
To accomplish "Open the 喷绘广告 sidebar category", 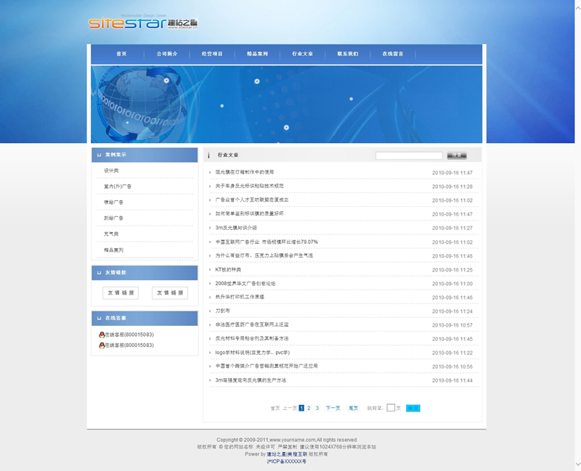I will point(113,202).
